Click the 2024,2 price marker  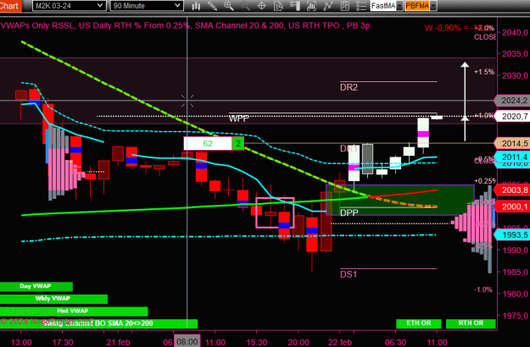512,101
